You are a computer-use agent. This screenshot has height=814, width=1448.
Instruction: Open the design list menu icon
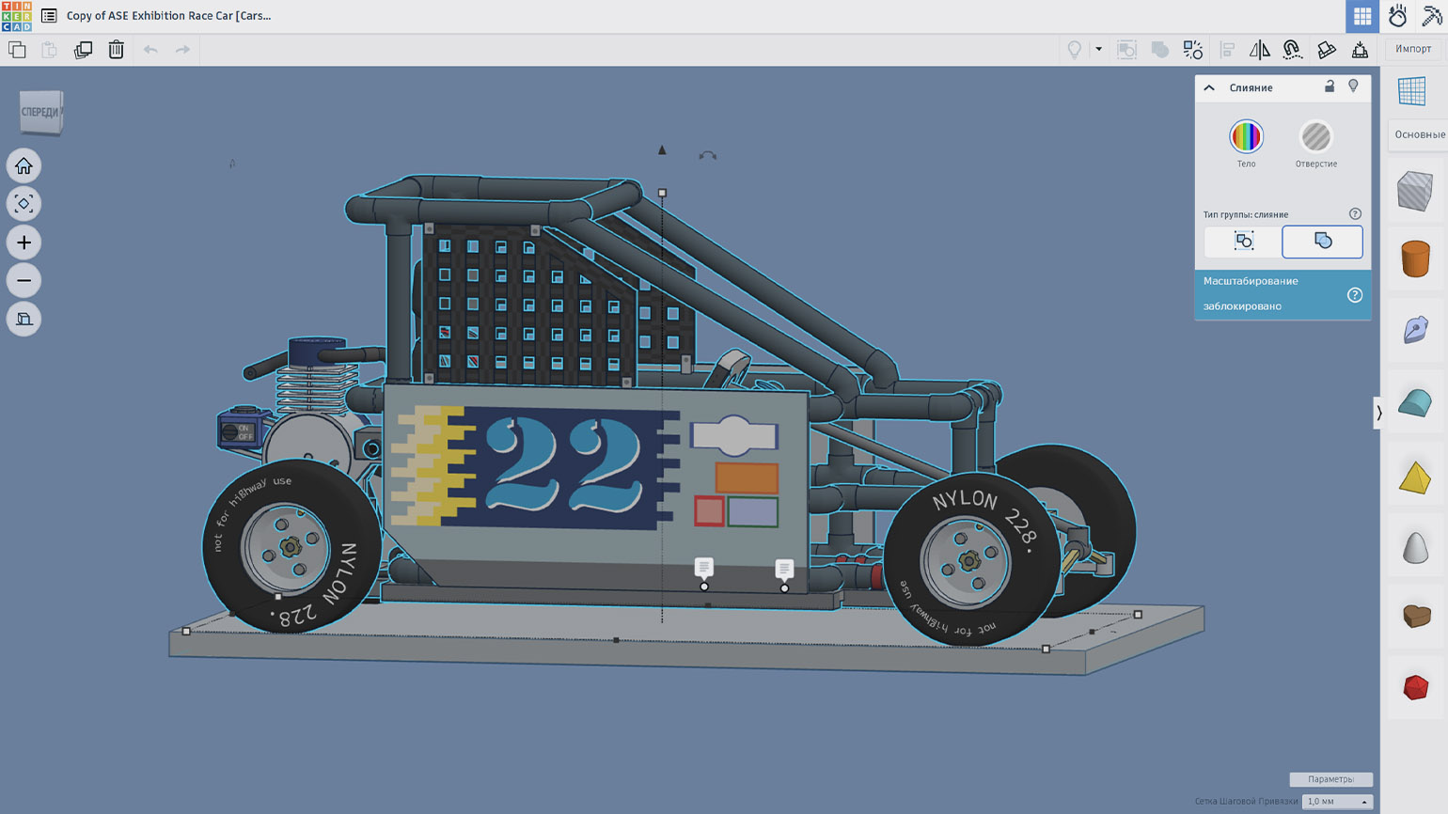click(x=49, y=16)
